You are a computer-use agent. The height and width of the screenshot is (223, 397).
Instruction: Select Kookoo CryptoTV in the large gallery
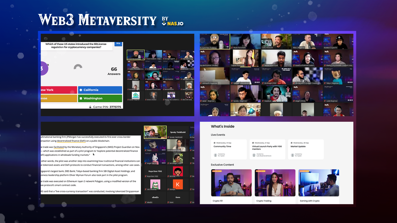click(338, 42)
